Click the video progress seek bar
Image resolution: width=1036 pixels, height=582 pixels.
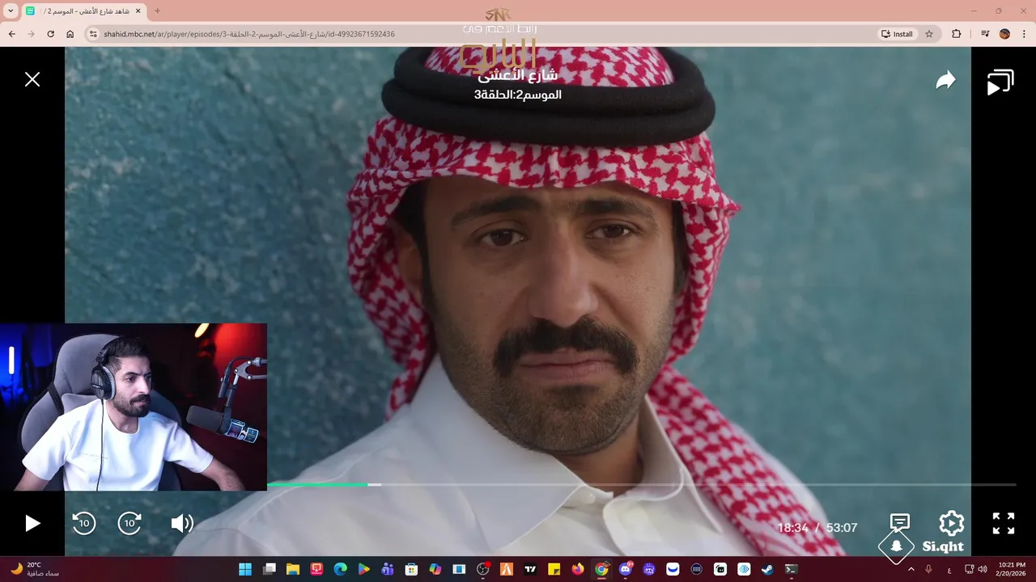click(641, 484)
